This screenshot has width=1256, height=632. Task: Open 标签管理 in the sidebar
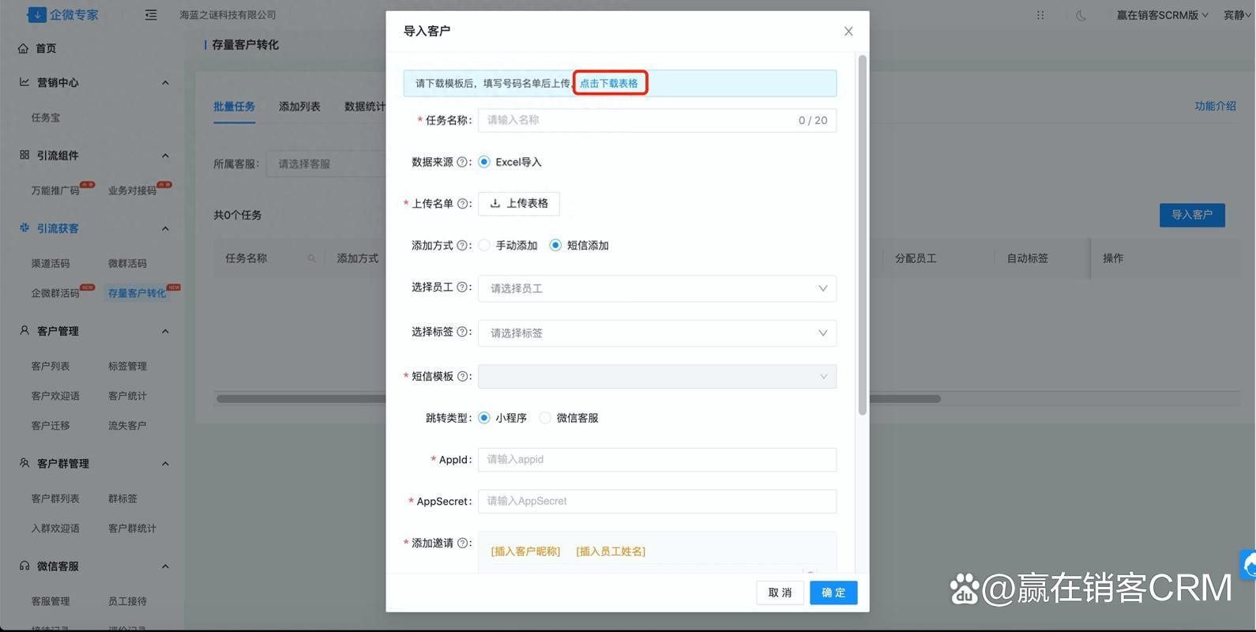(x=127, y=366)
